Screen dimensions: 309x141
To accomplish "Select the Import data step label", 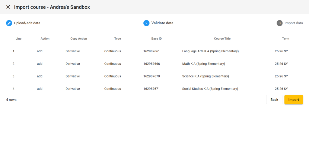I will [294, 23].
